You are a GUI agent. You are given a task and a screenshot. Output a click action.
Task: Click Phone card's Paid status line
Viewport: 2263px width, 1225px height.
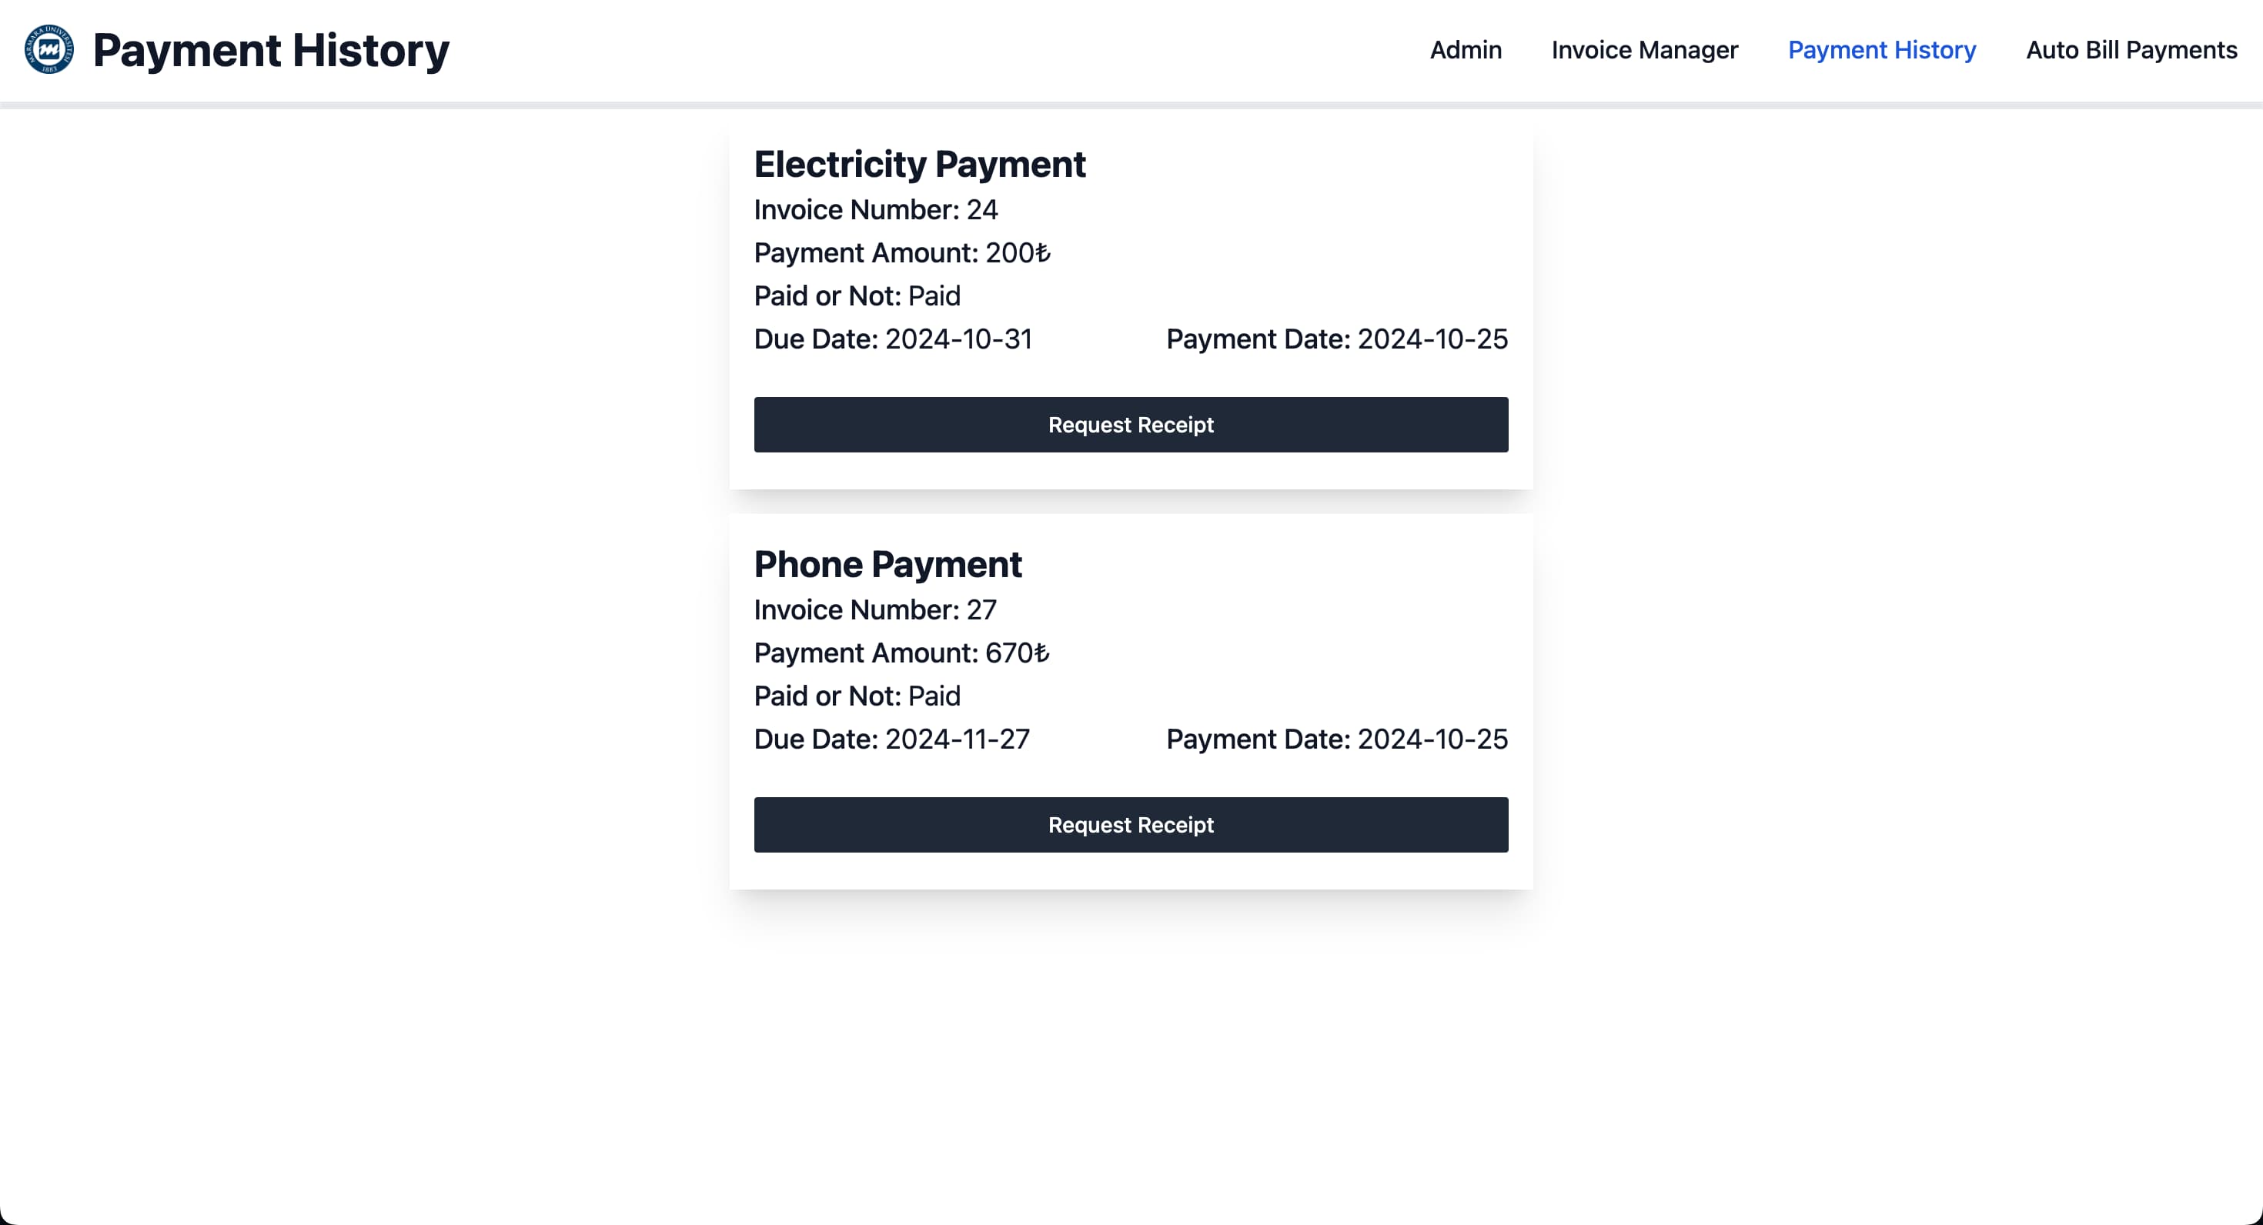(857, 696)
